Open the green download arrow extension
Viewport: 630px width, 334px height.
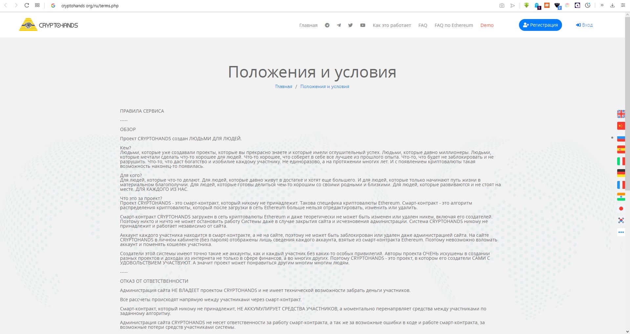(527, 5)
